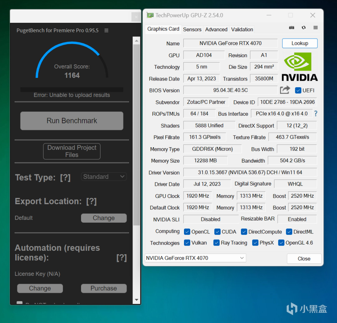Screen dimensions: 337x323
Task: Click the Bus Interface question mark icon
Action: pos(315,114)
